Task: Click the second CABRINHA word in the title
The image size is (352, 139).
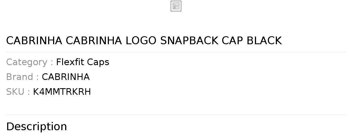Action: click(94, 41)
